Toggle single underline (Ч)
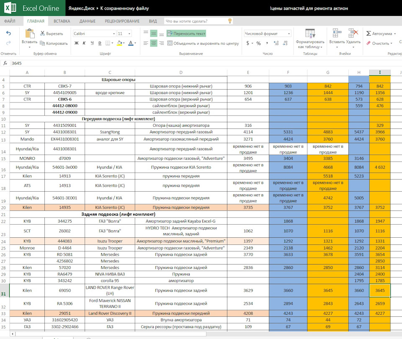Screen dimensions: 402x339 [92, 43]
